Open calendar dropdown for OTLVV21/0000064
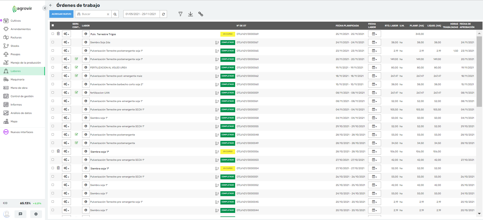 point(374,59)
